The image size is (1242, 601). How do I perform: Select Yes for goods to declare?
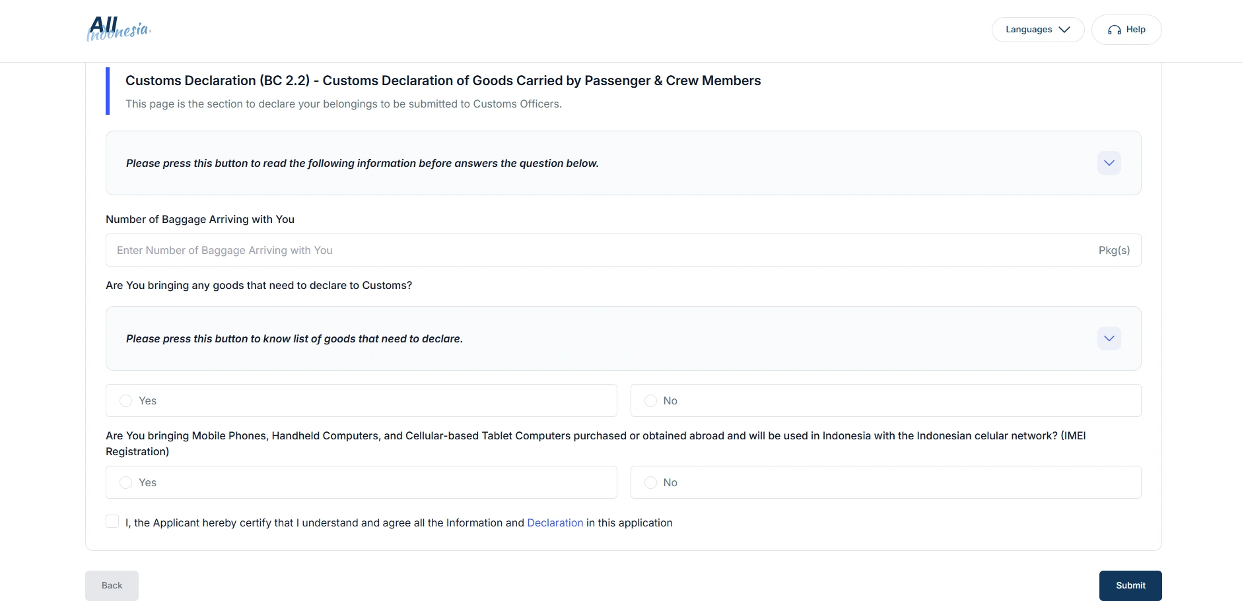126,400
